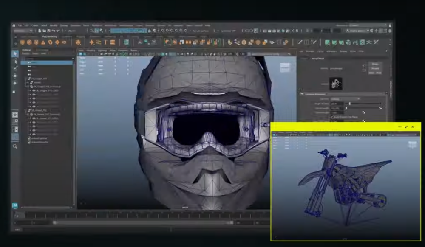This screenshot has width=425, height=247.
Task: Click the polygon cone icon on the shelf
Action: 43,42
